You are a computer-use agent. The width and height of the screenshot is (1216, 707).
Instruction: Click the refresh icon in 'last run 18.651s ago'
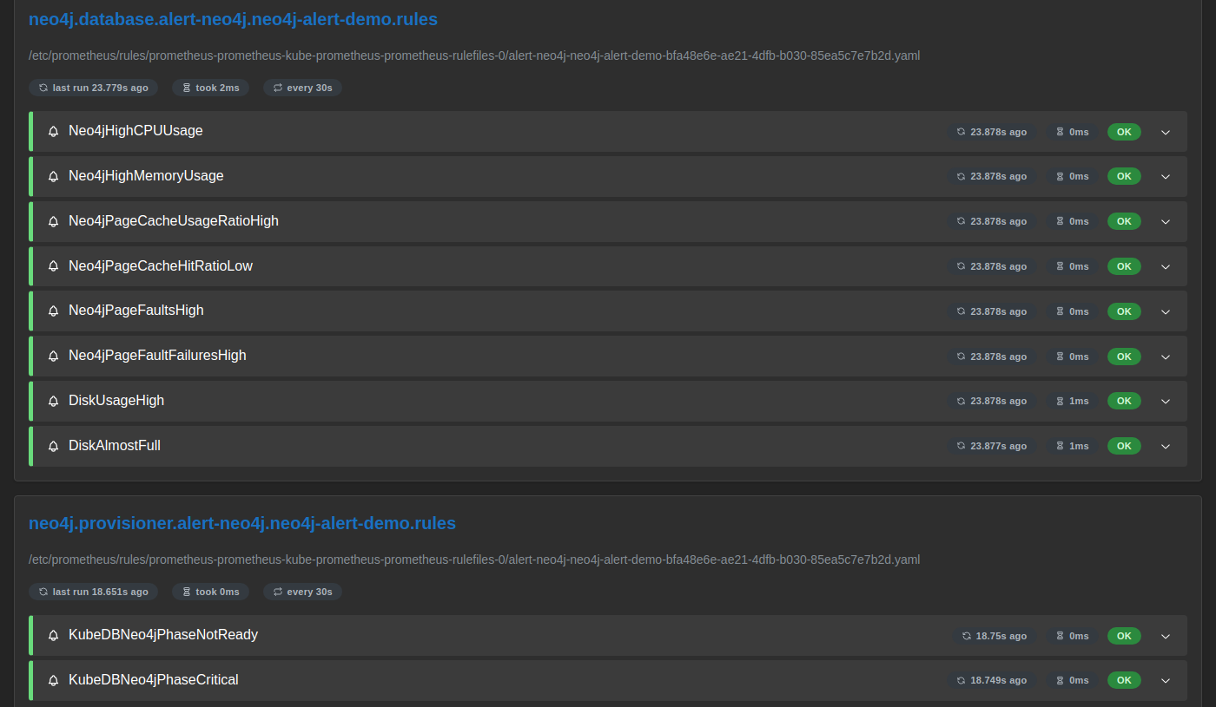coord(43,592)
